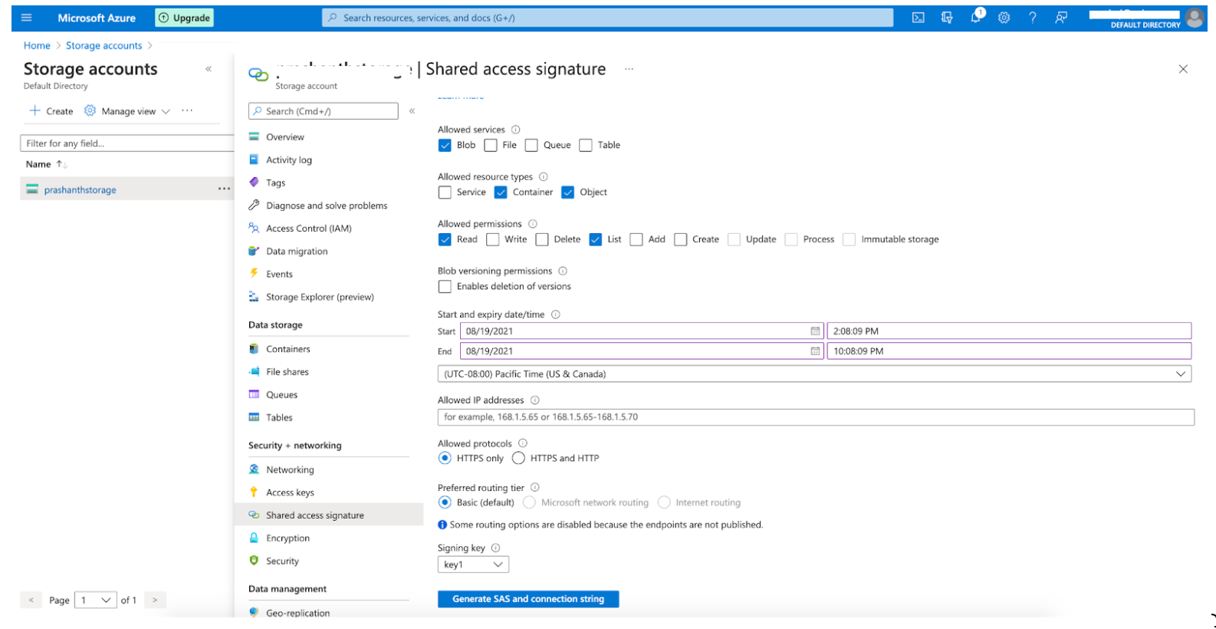Open the feedback icon in the header
Viewport: 1216px width, 629px height.
point(1061,18)
